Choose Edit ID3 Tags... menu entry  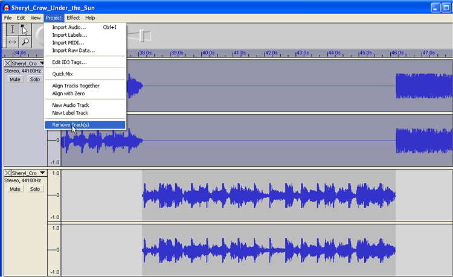85,62
